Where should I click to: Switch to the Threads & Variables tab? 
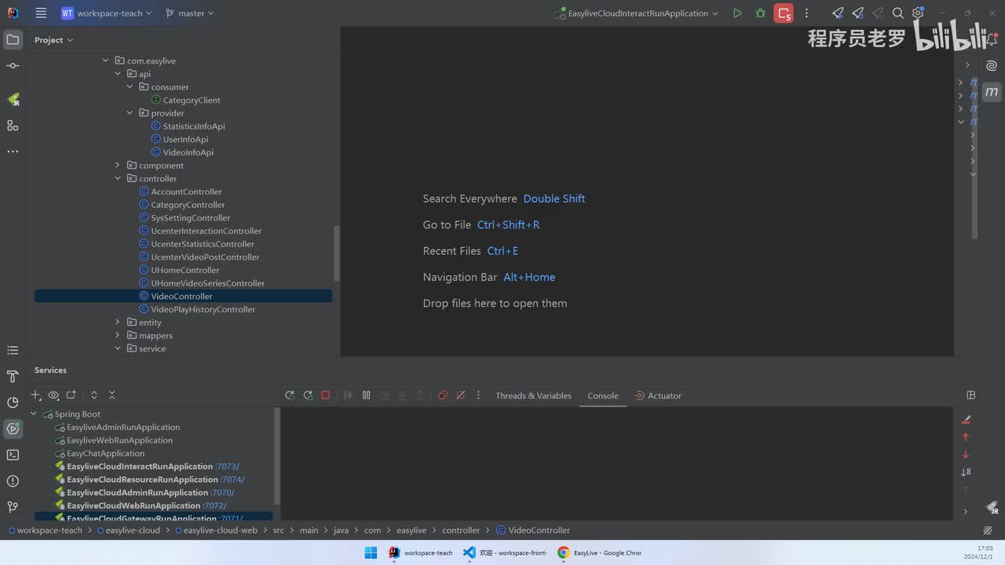click(x=533, y=395)
